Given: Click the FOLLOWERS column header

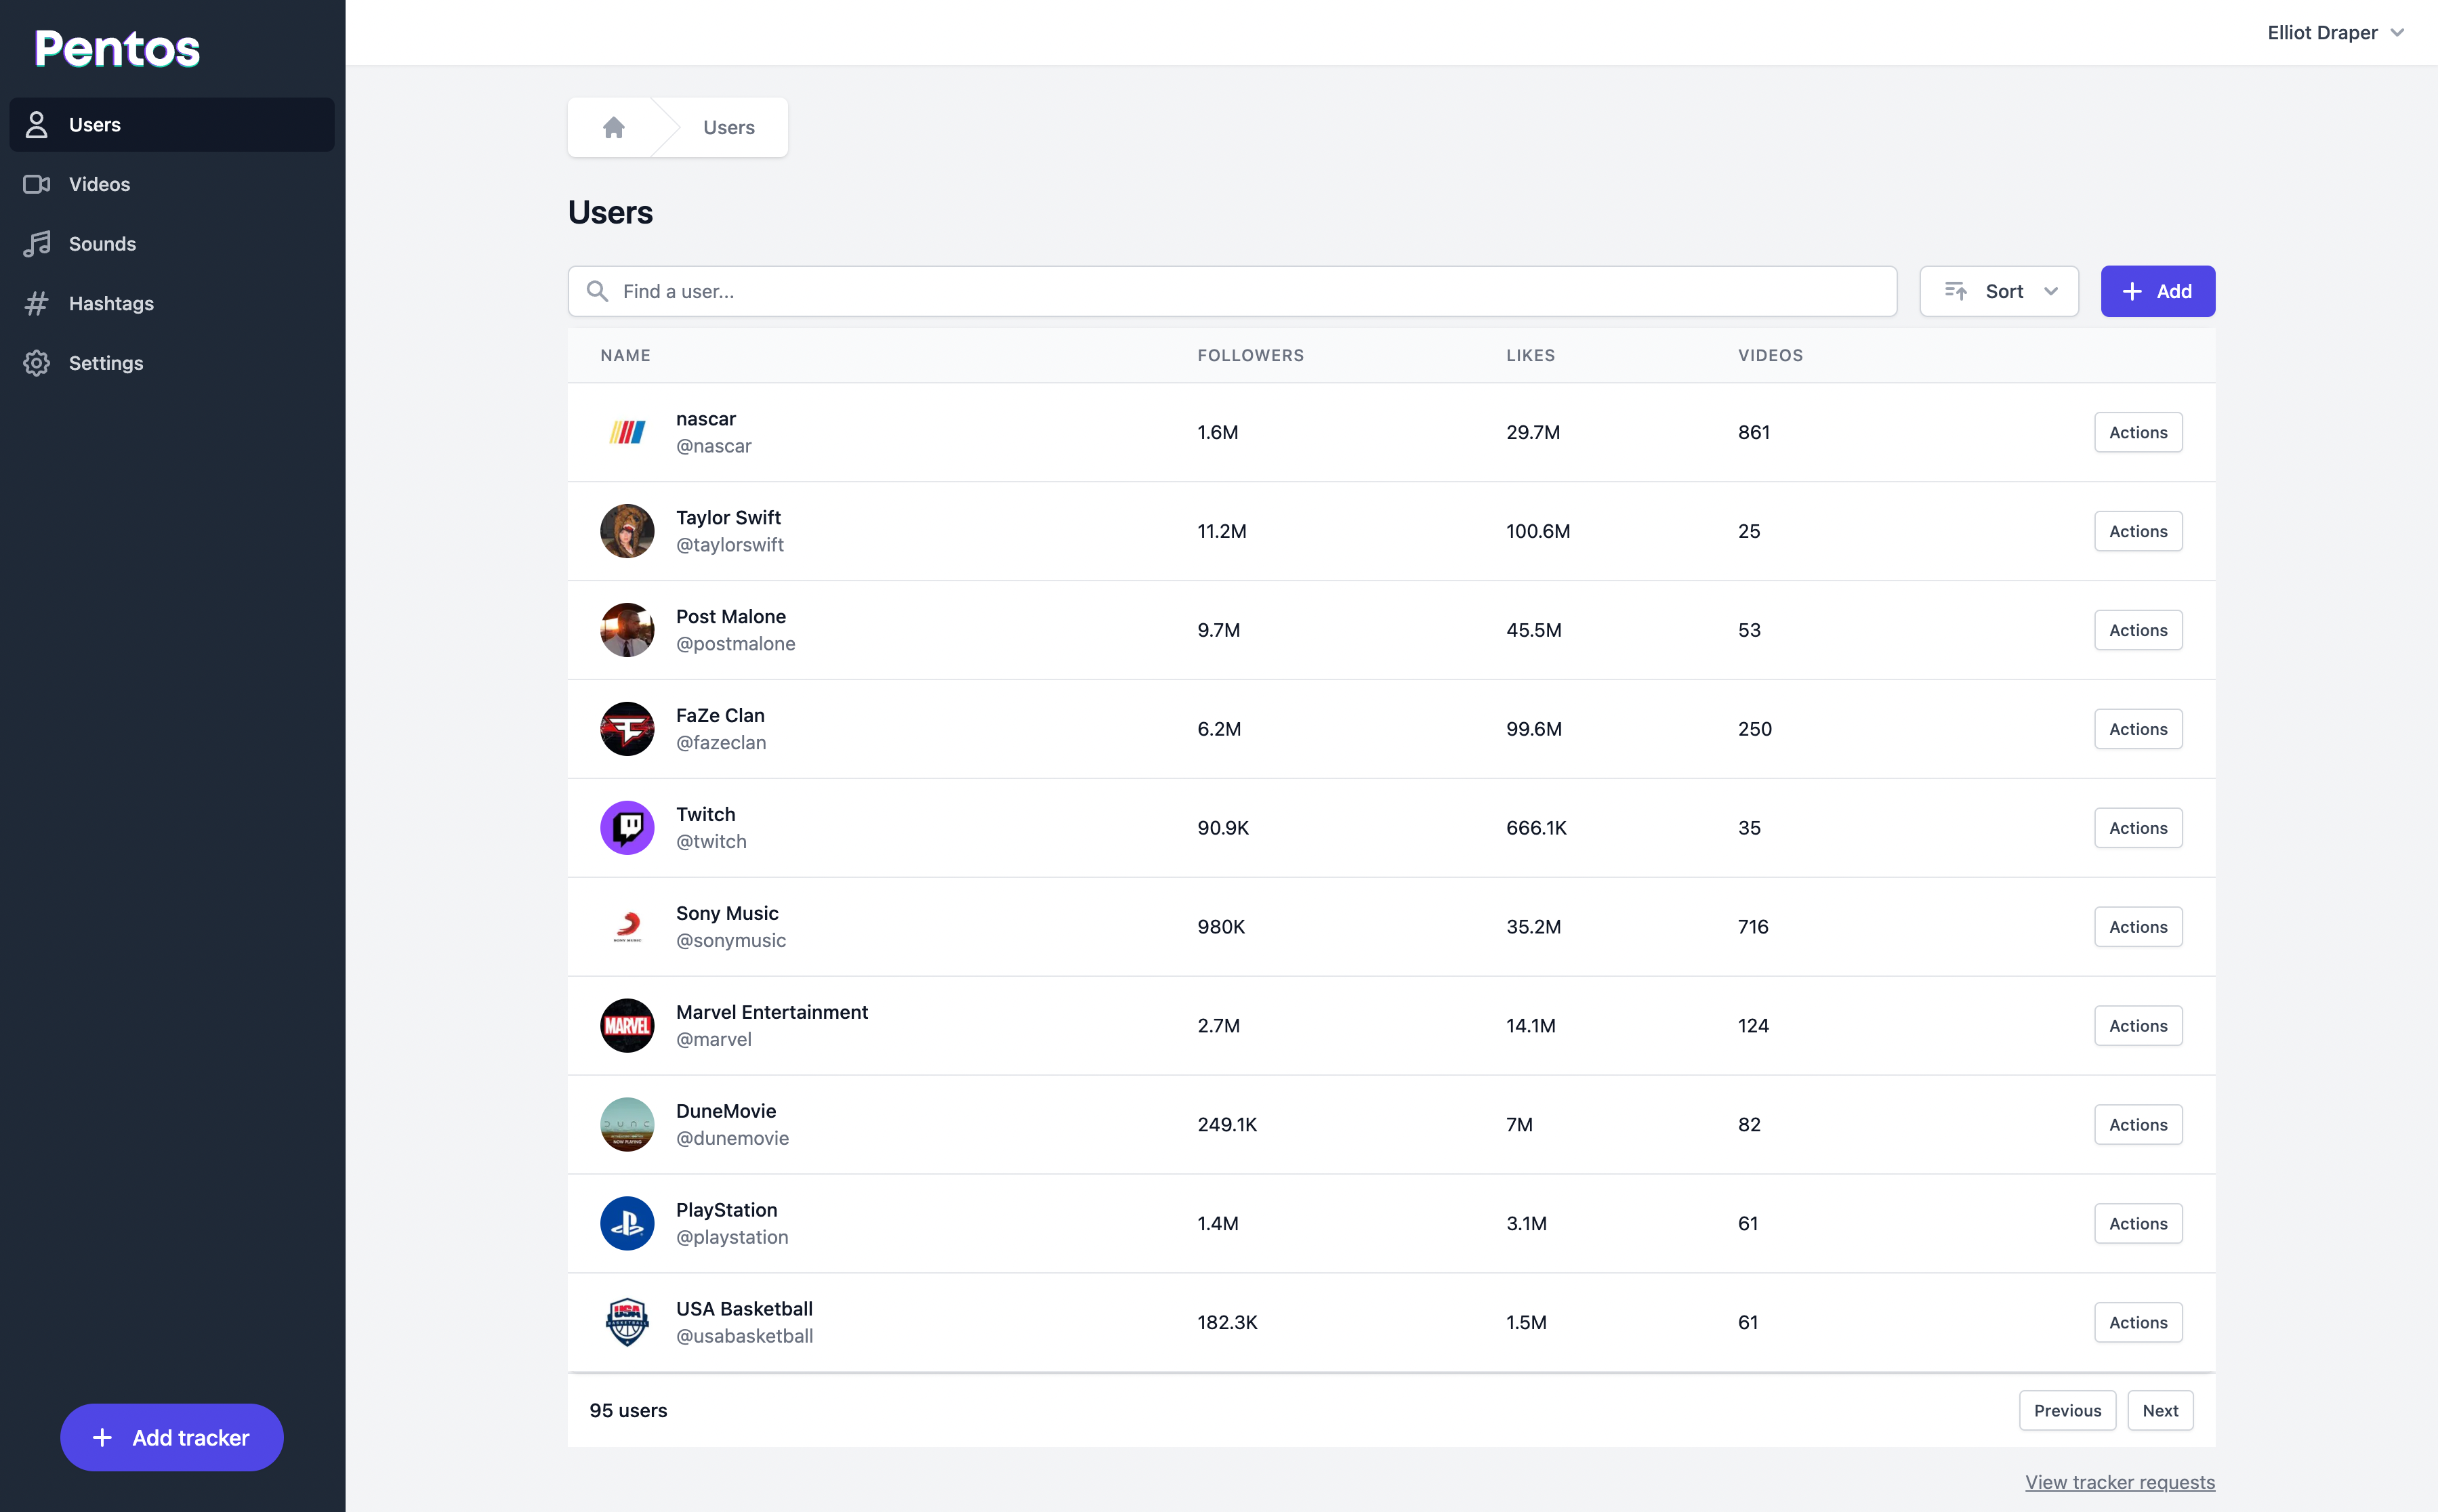Looking at the screenshot, I should (x=1250, y=355).
